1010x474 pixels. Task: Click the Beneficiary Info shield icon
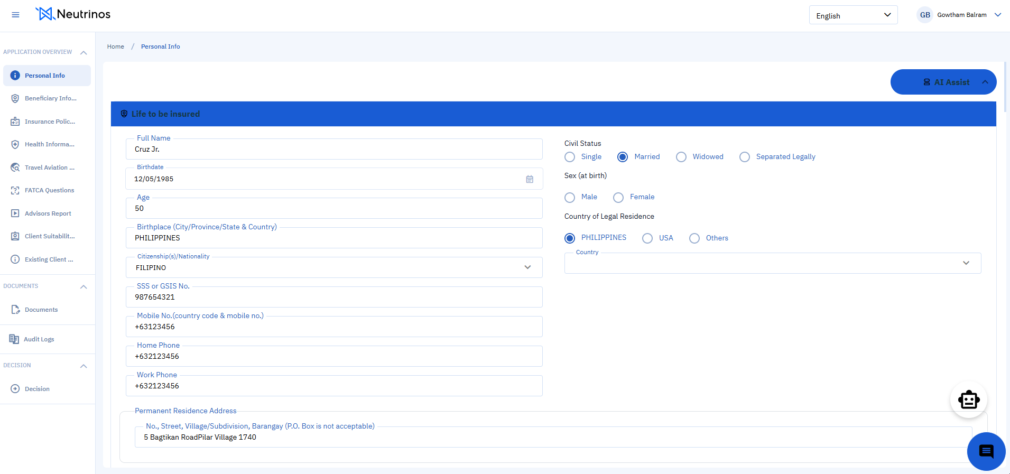[15, 98]
